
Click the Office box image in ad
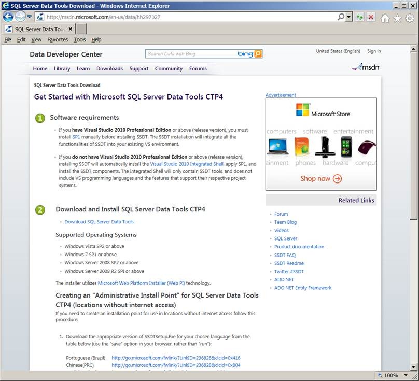(301, 147)
